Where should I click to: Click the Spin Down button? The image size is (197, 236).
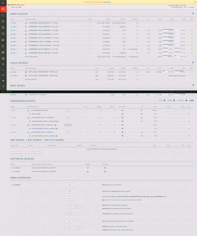pyautogui.click(x=79, y=207)
